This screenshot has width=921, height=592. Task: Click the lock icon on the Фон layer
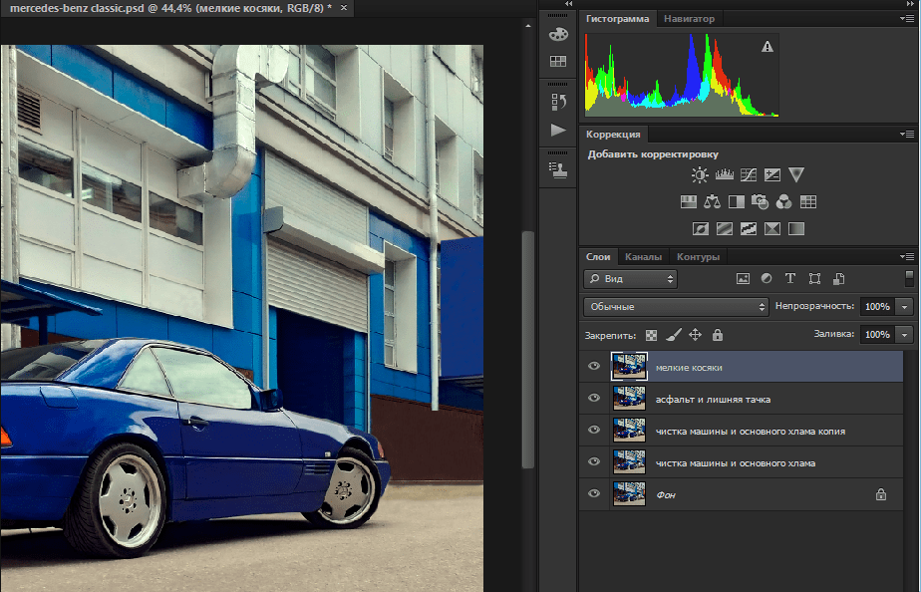click(881, 494)
